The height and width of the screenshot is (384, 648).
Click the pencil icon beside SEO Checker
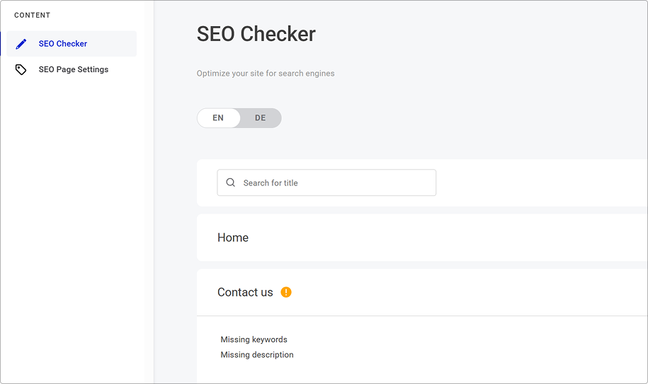click(x=21, y=44)
